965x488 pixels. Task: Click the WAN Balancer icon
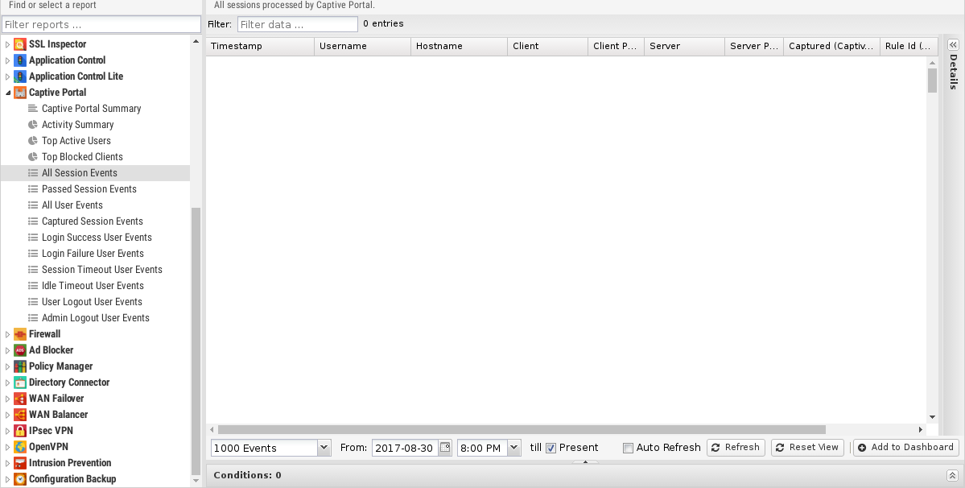20,415
